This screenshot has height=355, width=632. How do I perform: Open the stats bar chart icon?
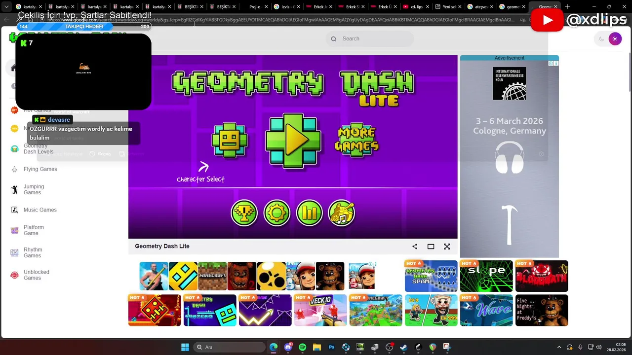pyautogui.click(x=309, y=213)
